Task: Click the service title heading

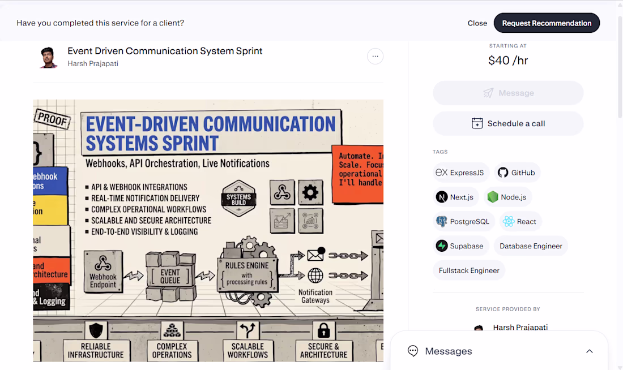Action: coord(165,51)
